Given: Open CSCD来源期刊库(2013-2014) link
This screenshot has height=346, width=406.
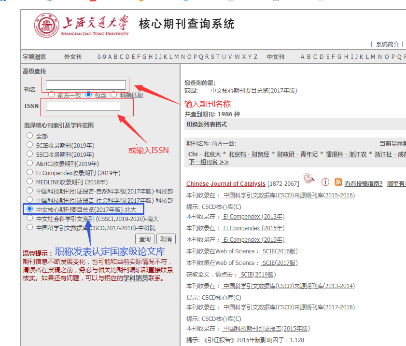Looking at the screenshot, I should pyautogui.click(x=289, y=286).
